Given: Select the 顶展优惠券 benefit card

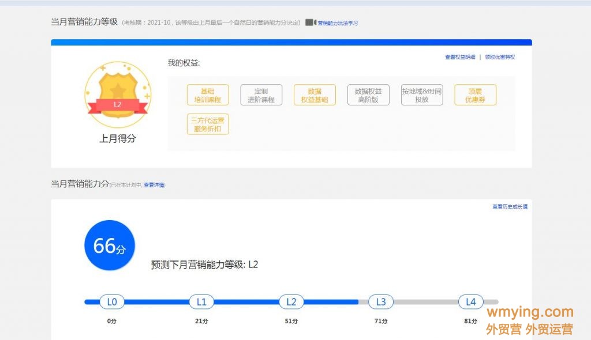Looking at the screenshot, I should 475,95.
